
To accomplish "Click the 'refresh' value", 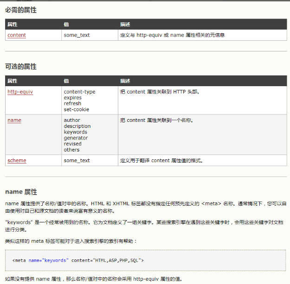I will [x=72, y=103].
